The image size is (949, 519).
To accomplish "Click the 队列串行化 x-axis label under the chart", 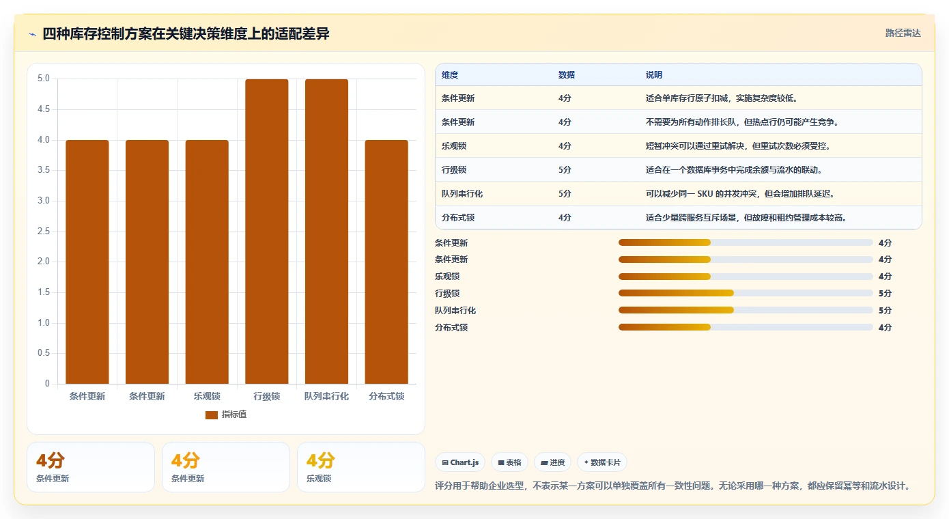I will click(x=326, y=396).
